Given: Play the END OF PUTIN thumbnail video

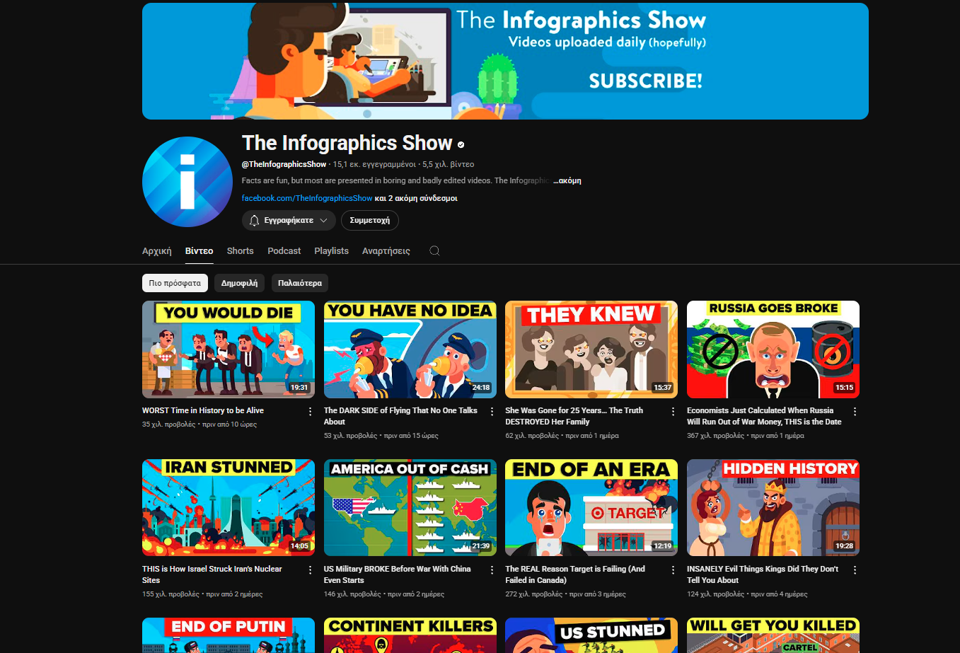Looking at the screenshot, I should pos(229,635).
